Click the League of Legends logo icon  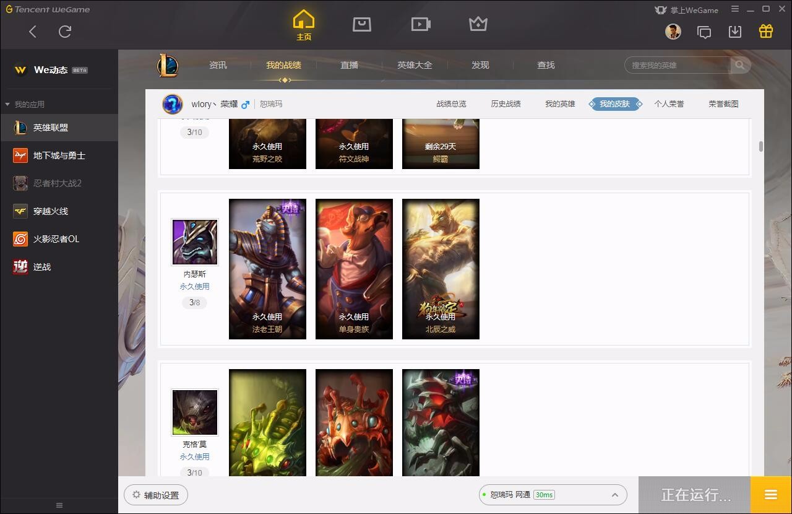[167, 65]
